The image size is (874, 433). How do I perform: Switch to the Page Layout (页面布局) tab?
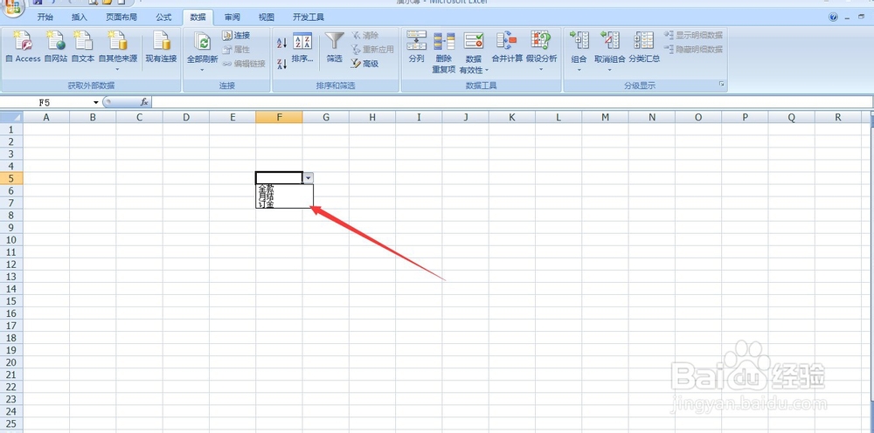pyautogui.click(x=121, y=17)
